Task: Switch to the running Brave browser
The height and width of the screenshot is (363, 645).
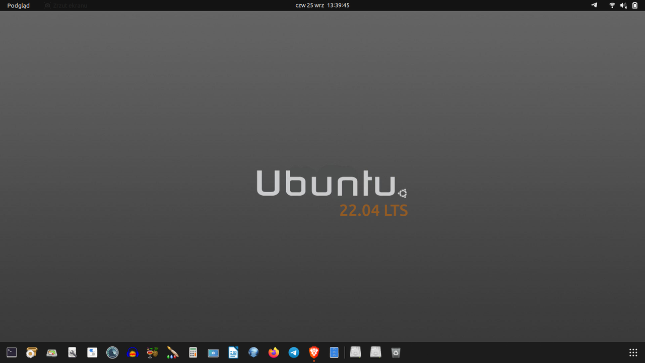Action: point(314,353)
